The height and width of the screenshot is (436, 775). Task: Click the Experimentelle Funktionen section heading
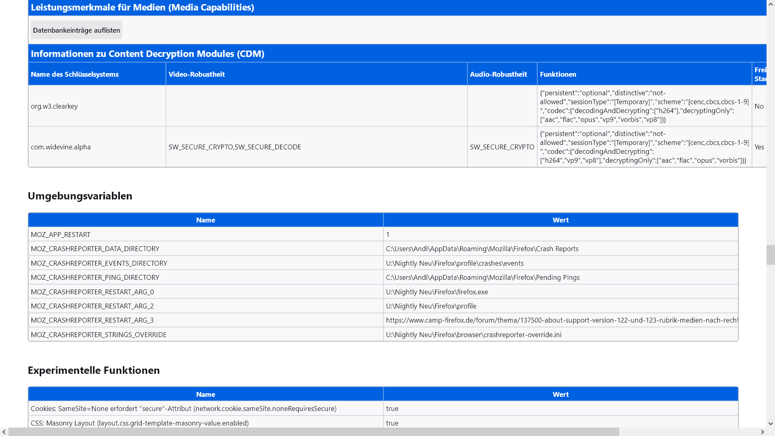point(94,370)
